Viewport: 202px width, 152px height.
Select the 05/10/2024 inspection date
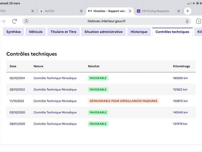[x=17, y=78]
